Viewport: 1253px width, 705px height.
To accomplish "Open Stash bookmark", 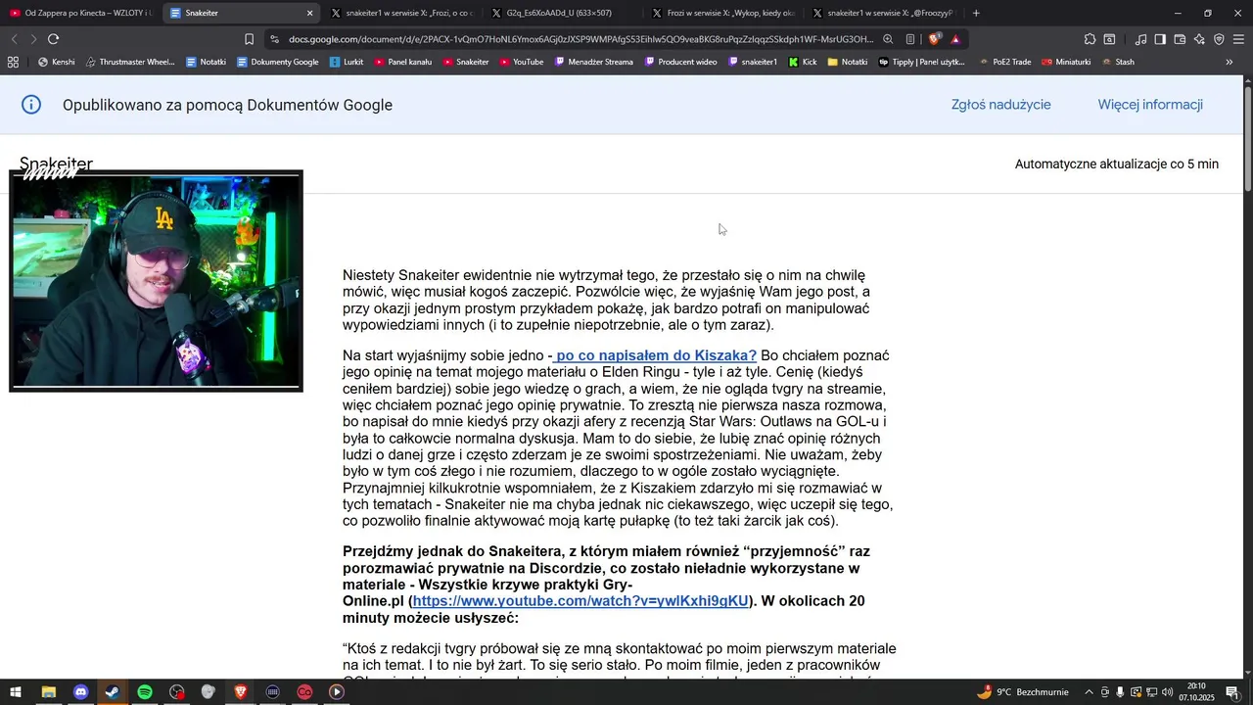I will point(1118,62).
